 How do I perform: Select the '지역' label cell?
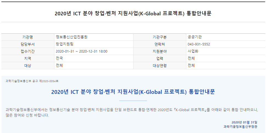point(28,59)
